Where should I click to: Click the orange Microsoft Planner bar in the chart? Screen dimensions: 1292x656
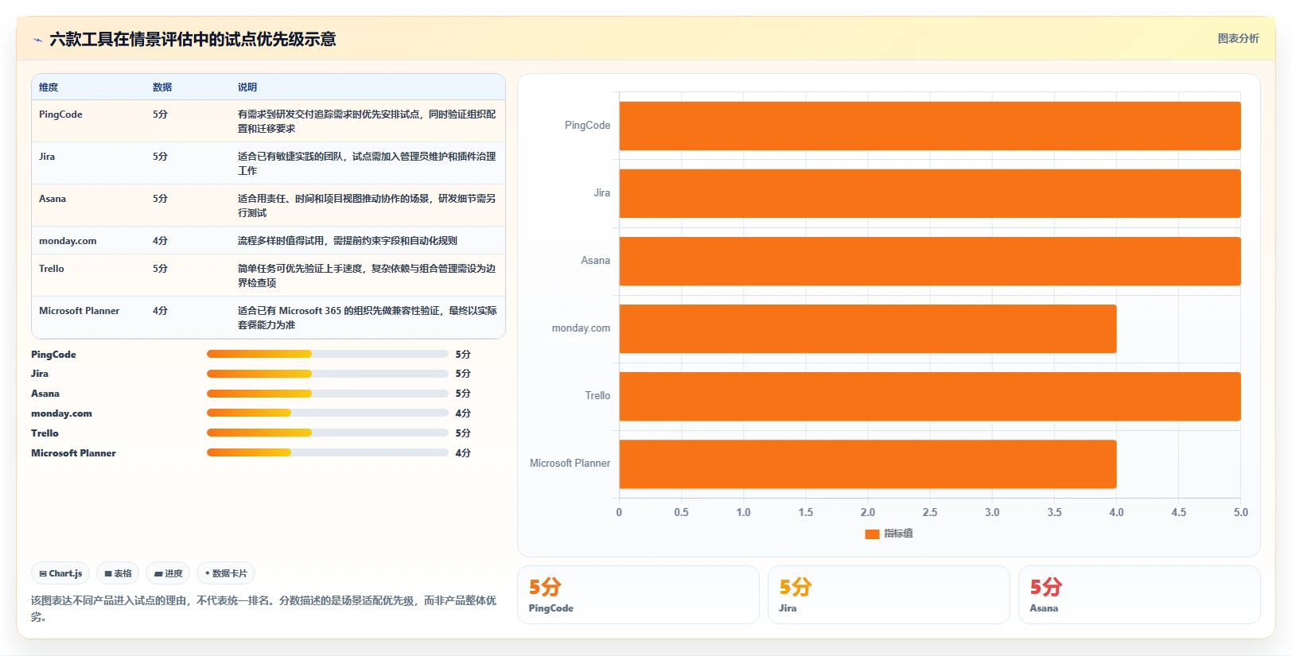coord(868,464)
